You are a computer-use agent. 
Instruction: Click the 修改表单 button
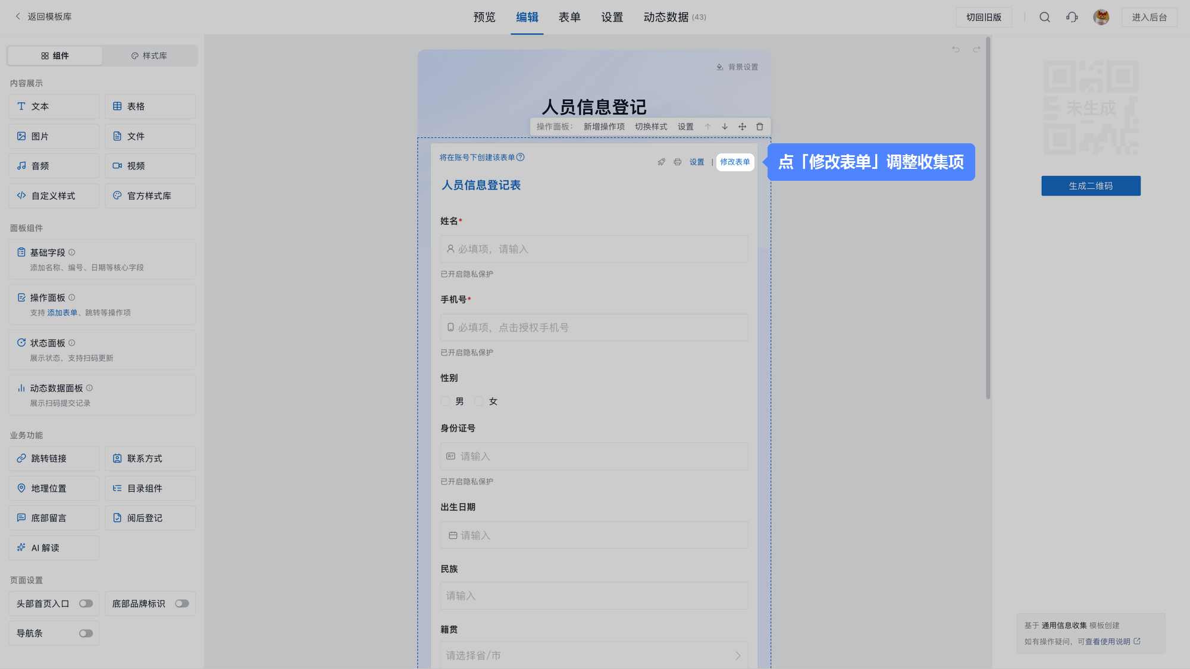click(735, 162)
